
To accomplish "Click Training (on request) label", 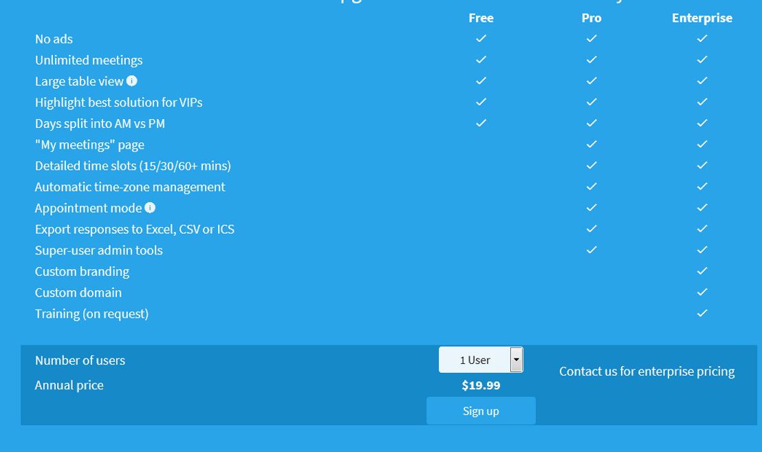I will (x=92, y=314).
